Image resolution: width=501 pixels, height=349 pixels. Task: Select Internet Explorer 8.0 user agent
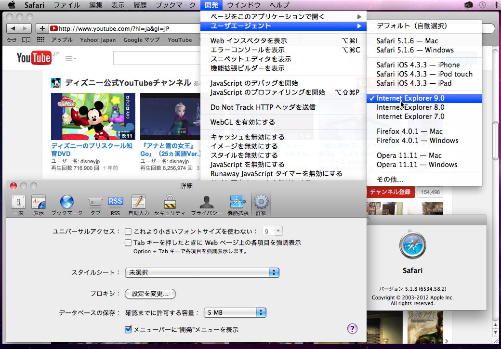(x=424, y=107)
